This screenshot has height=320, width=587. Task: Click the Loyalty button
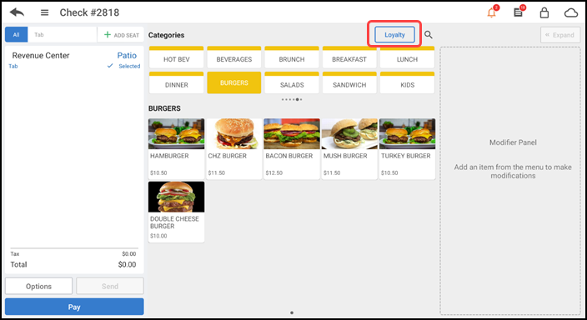point(394,35)
